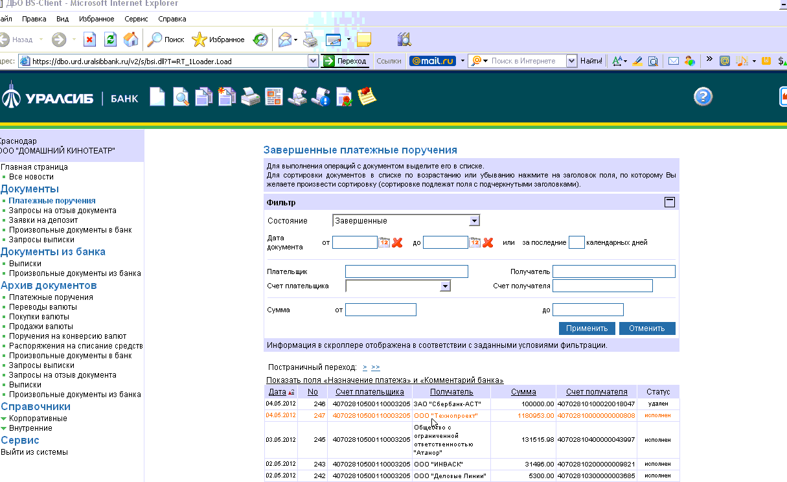
Task: Open calendar picker for start date
Action: 384,243
